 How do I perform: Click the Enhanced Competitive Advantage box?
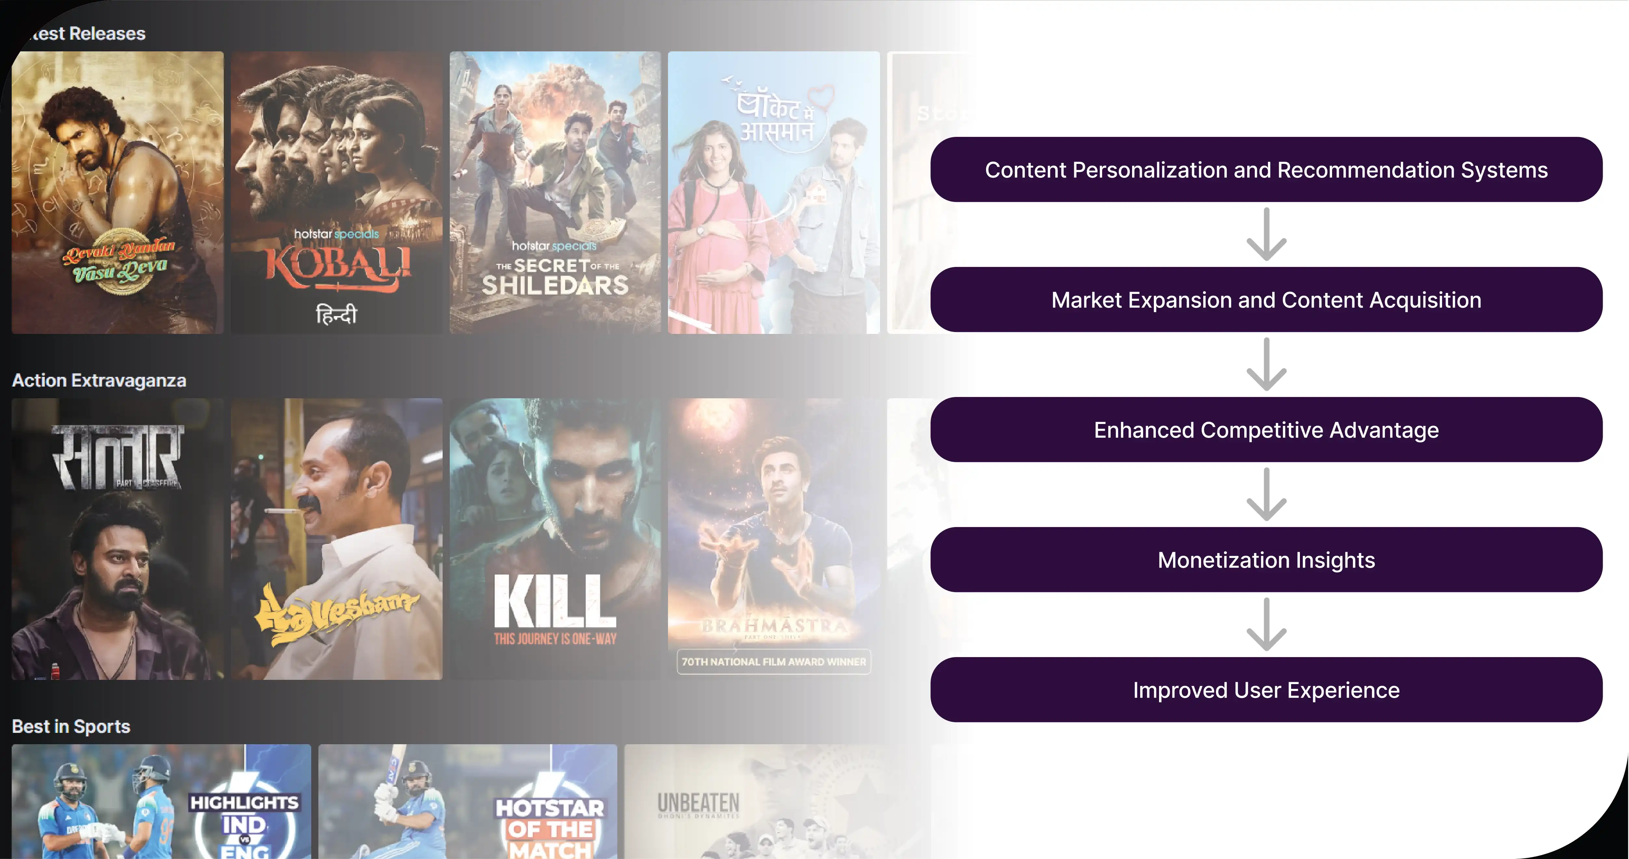click(1266, 430)
